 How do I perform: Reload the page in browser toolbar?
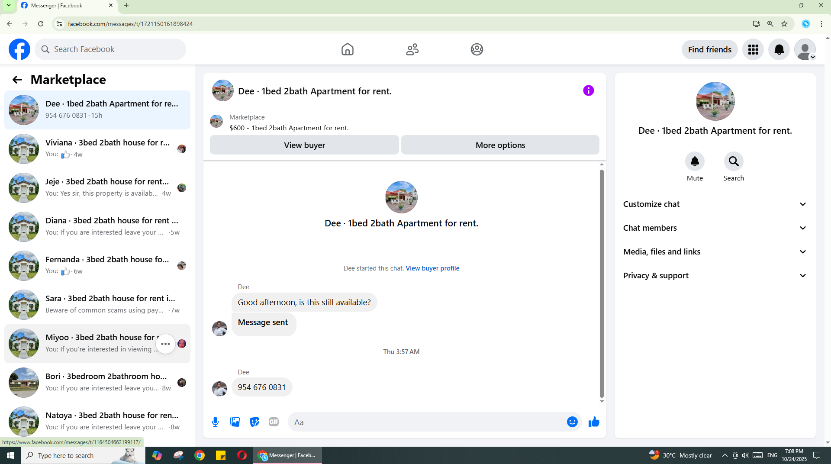pos(41,24)
